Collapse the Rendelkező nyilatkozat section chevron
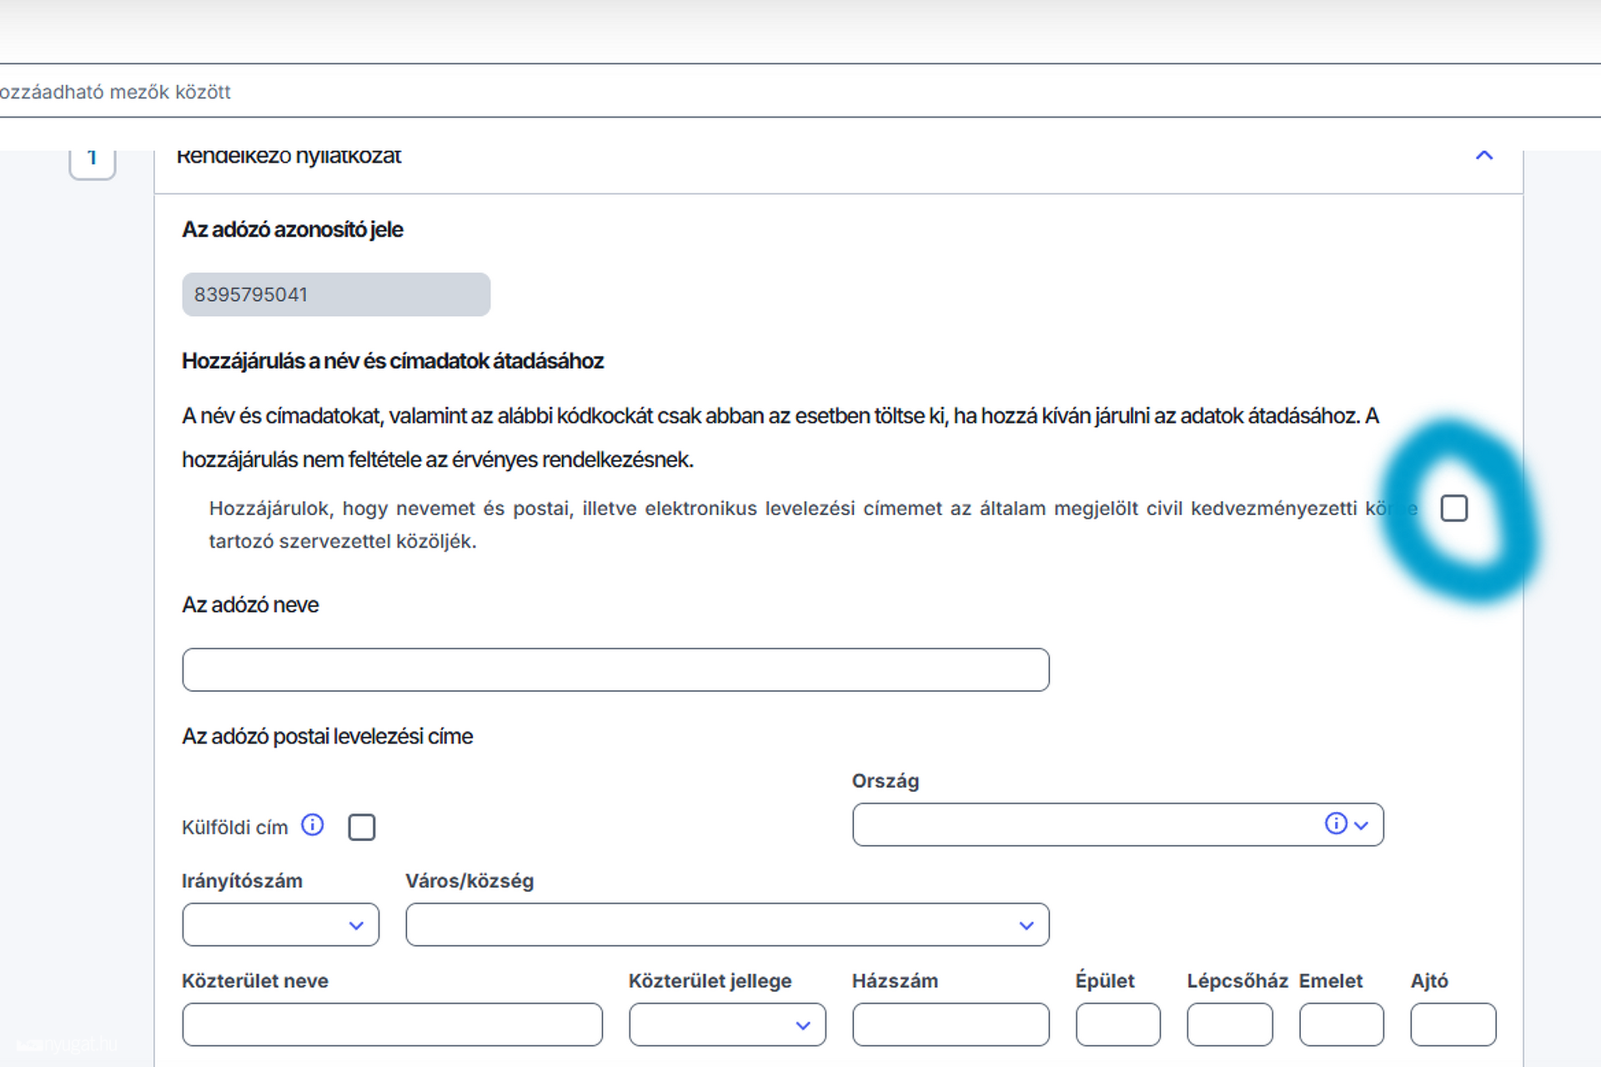 [1484, 155]
